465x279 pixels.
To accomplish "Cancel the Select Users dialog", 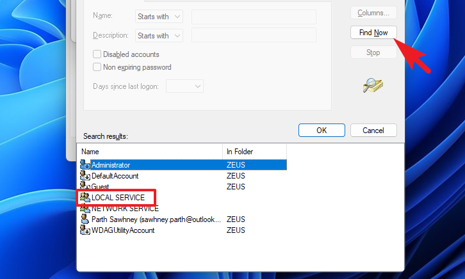I will coord(373,131).
